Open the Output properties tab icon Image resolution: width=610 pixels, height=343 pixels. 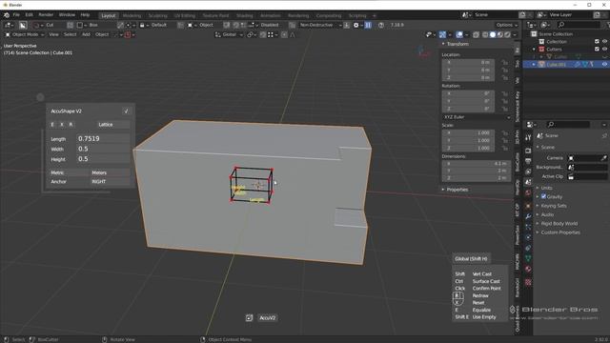tap(528, 161)
